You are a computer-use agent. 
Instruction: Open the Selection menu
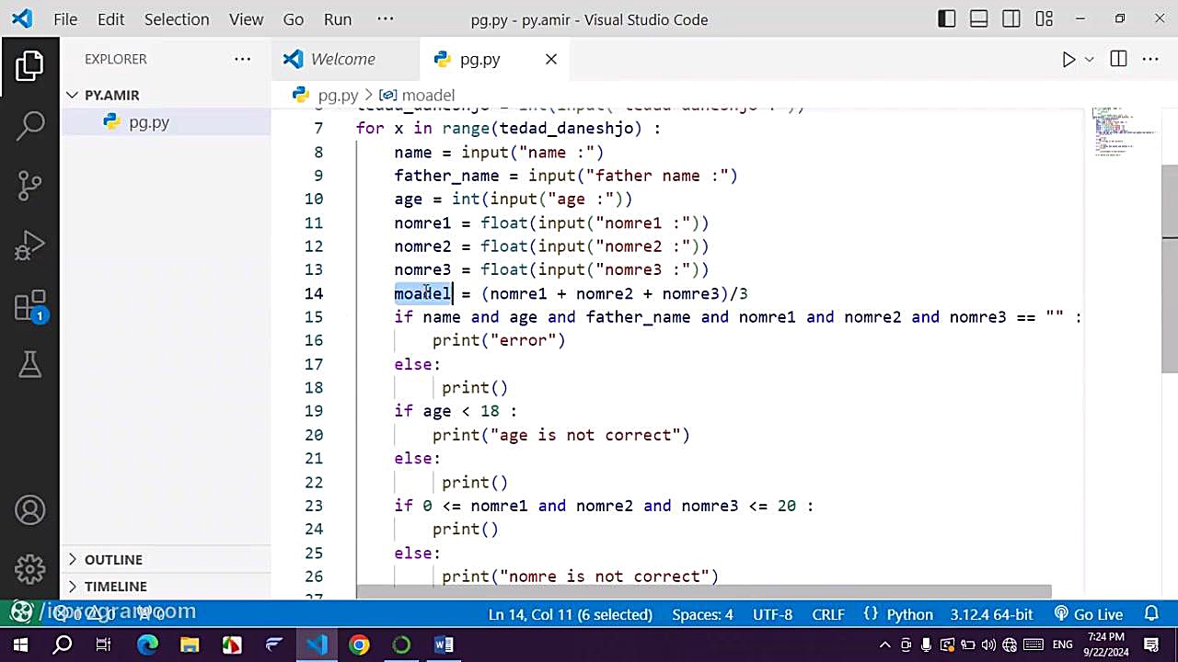[176, 19]
